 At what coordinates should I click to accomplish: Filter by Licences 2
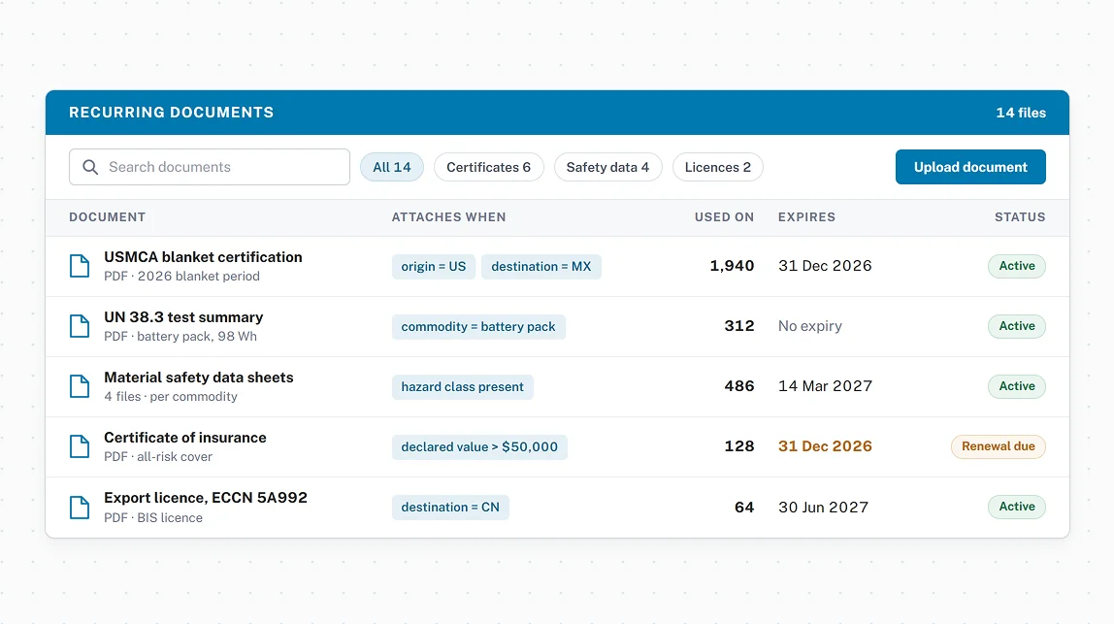[717, 167]
